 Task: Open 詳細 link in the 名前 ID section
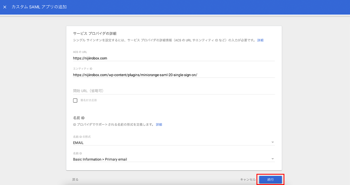tap(159, 125)
